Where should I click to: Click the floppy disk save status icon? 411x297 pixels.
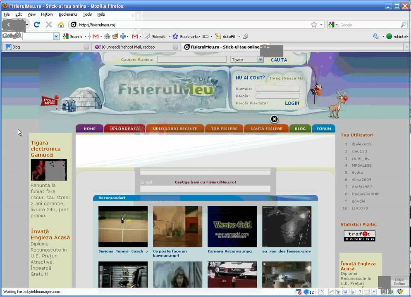(x=345, y=292)
